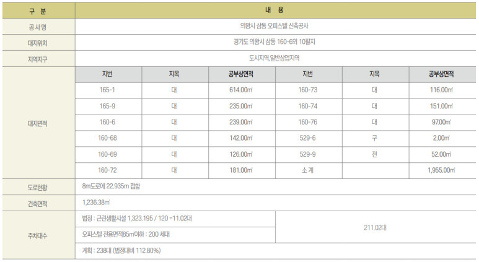The height and width of the screenshot is (262, 479).
Task: Click 의왕시 삼동 오피스텔 신축공사 text
Action: [x=275, y=26]
